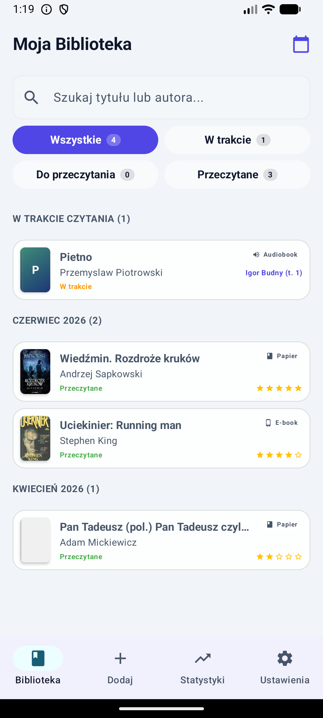Tap the E-book device icon on Uciekinier

pyautogui.click(x=268, y=423)
